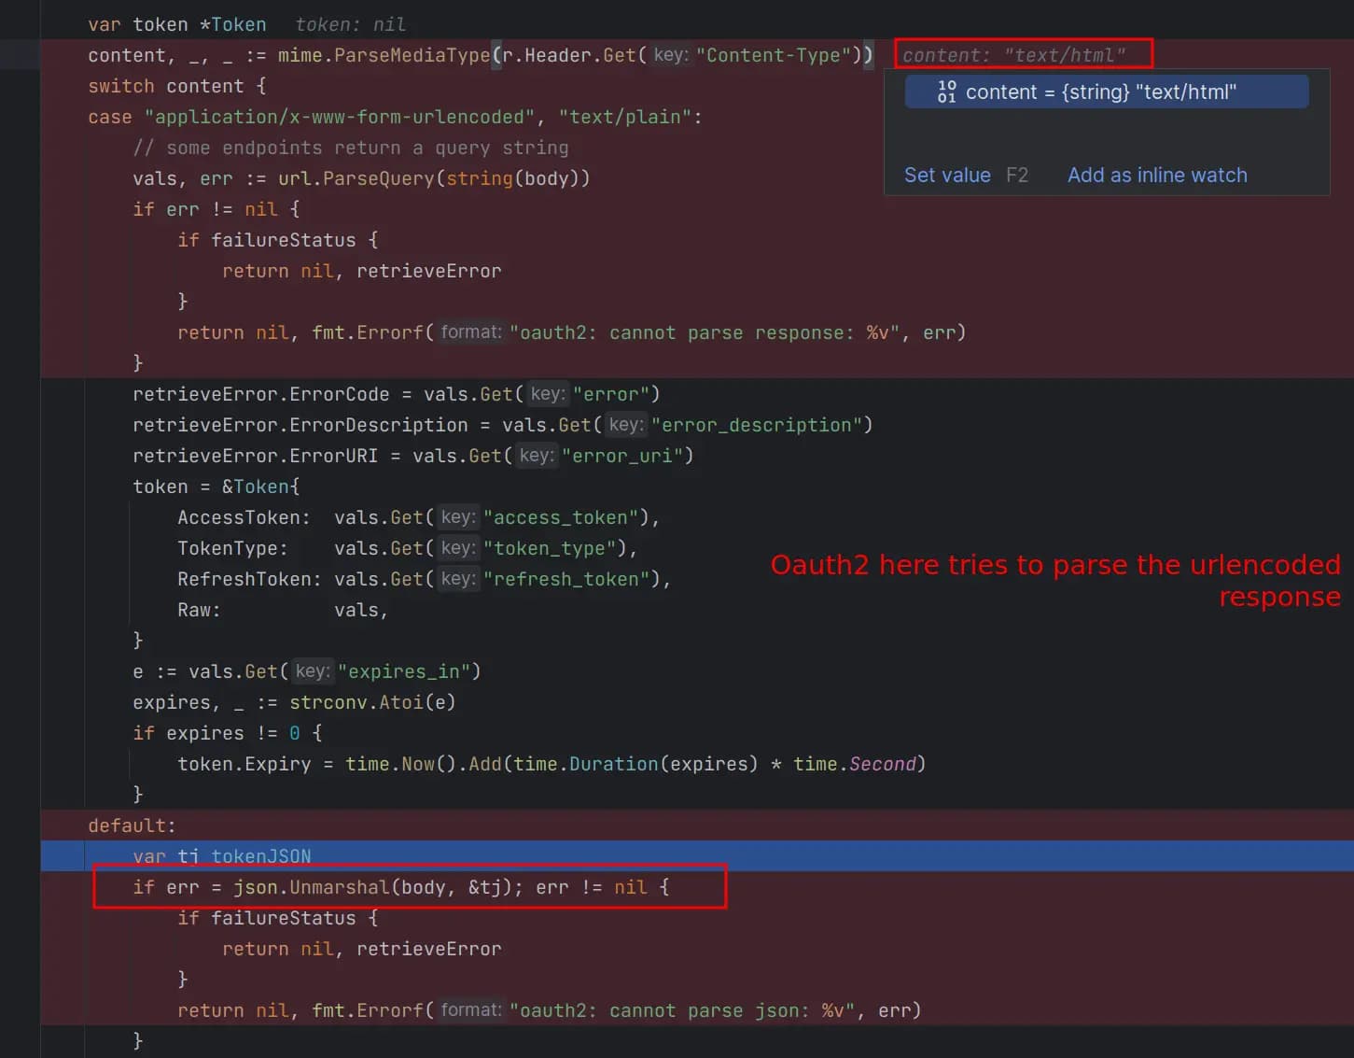Viewport: 1354px width, 1058px height.
Task: Click 'json.Unmarshal' call
Action: [x=312, y=887]
